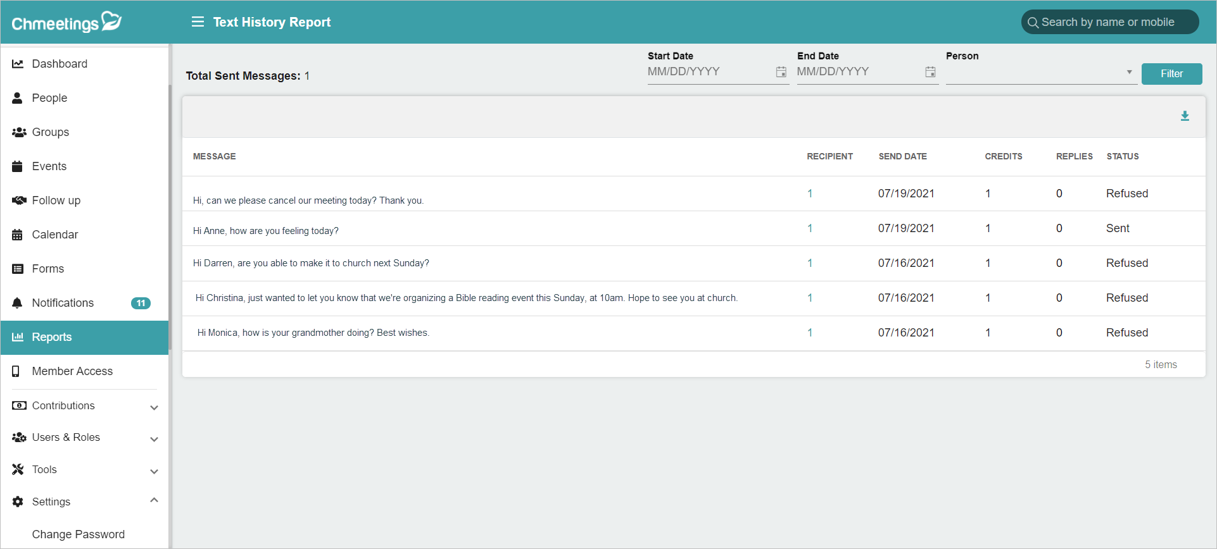
Task: Download the text history report
Action: coord(1185,116)
